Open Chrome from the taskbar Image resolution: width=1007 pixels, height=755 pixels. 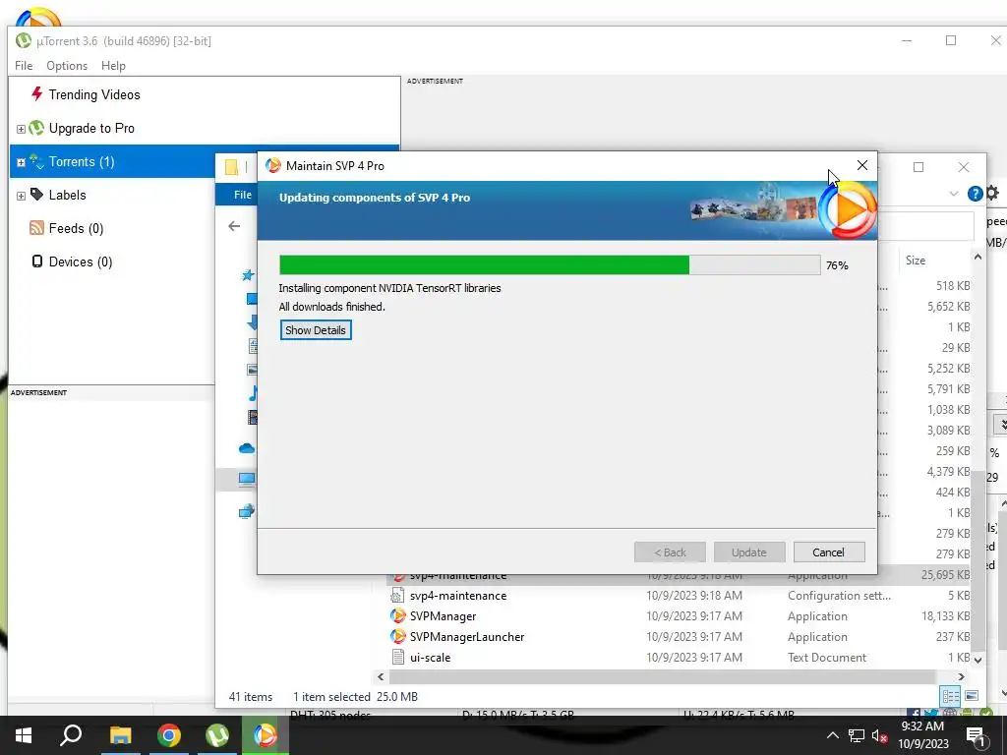tap(169, 735)
